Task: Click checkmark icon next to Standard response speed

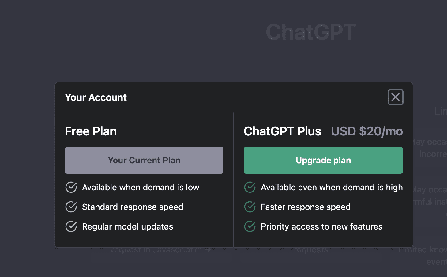Action: pyautogui.click(x=71, y=207)
